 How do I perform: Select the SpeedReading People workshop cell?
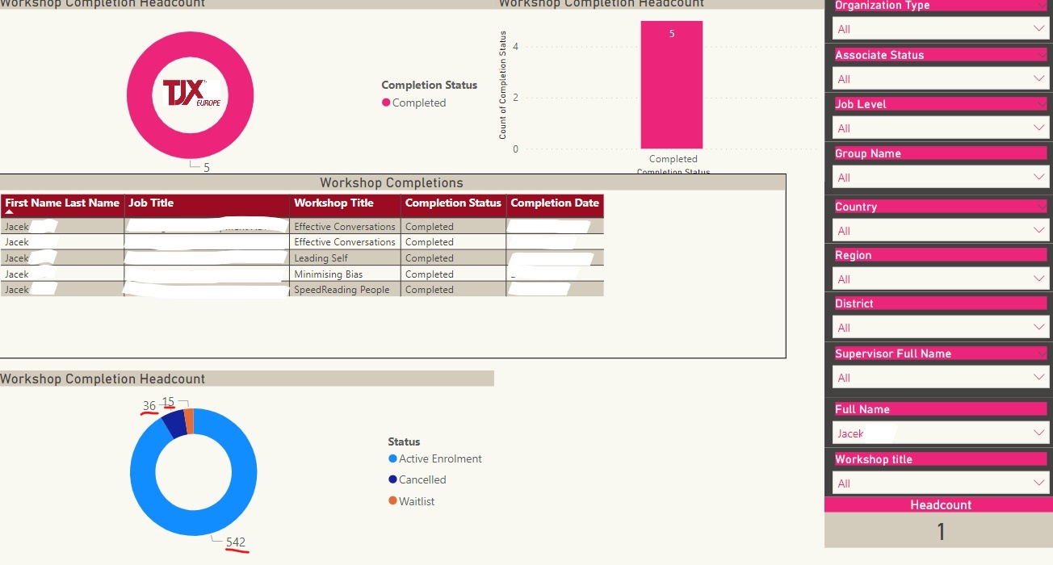(x=345, y=290)
